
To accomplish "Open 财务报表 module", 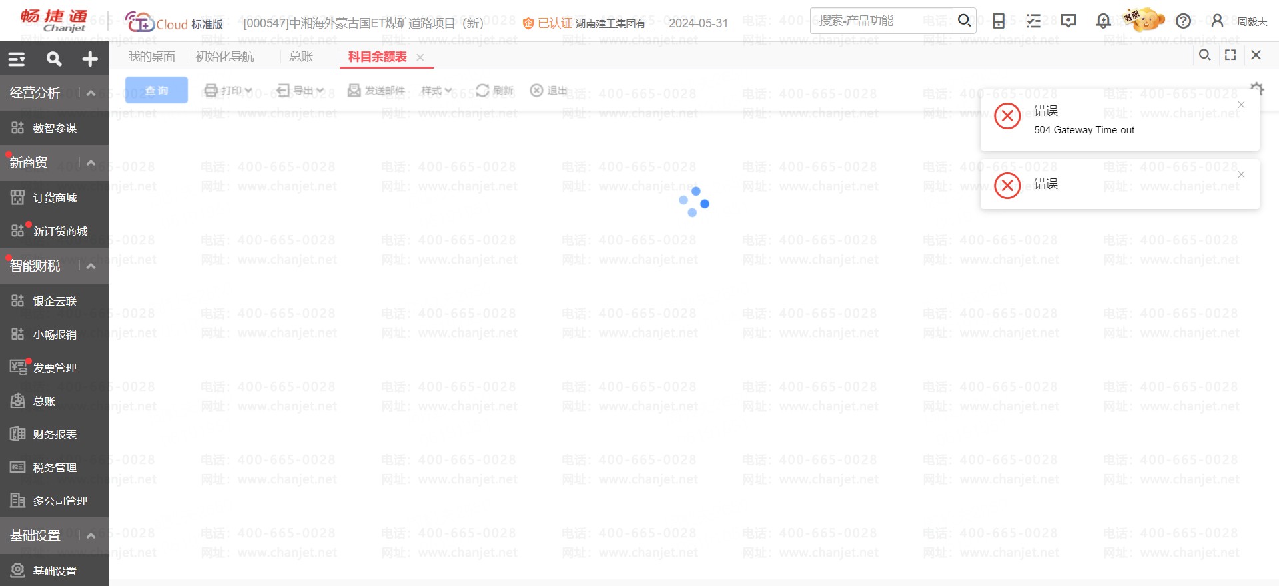I will point(54,434).
